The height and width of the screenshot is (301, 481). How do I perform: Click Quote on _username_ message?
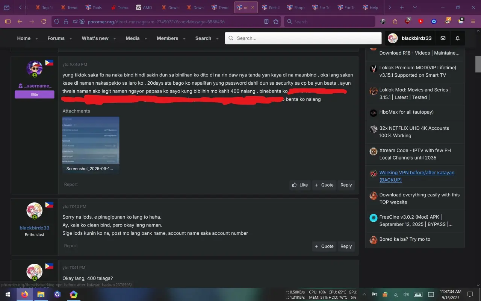point(324,185)
